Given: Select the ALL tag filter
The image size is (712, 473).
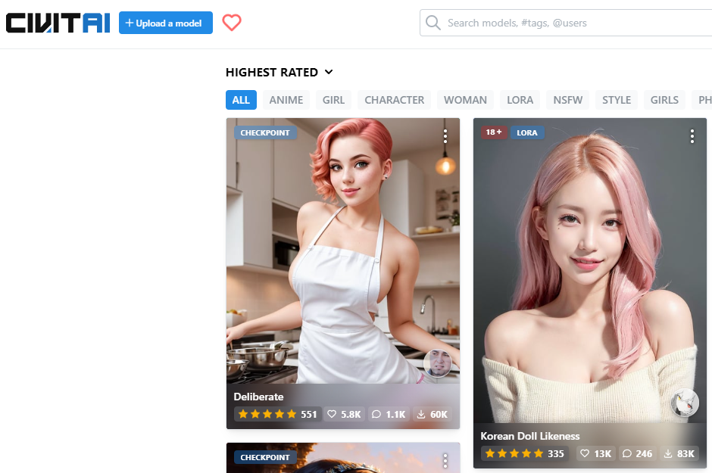Looking at the screenshot, I should (x=241, y=100).
